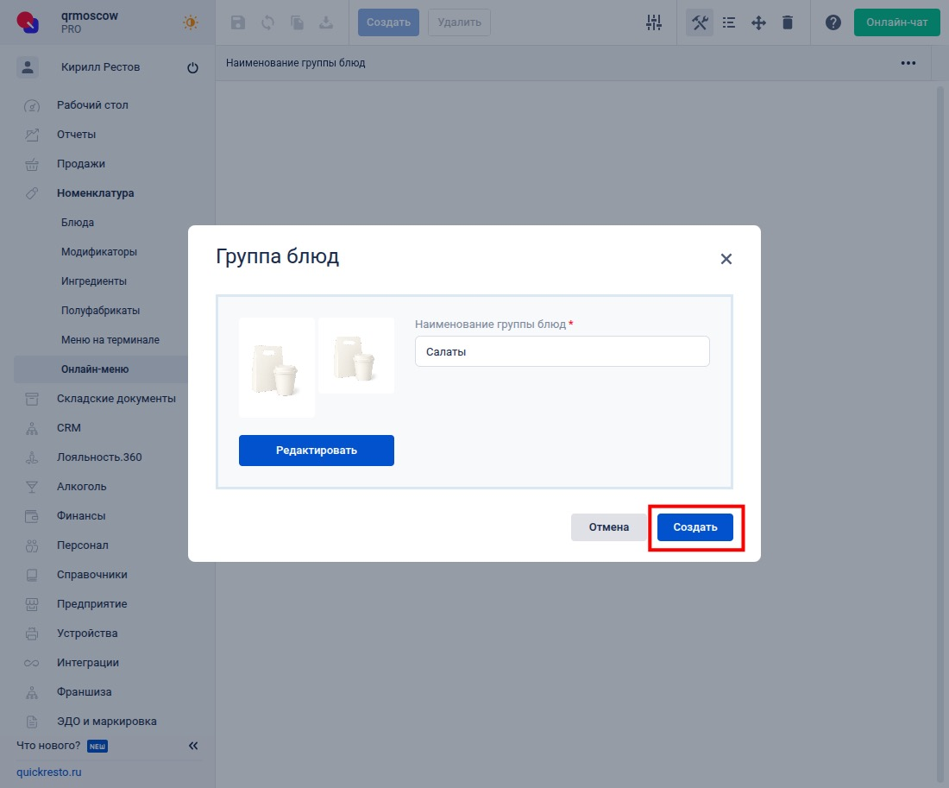Click the list view toolbar icon
949x788 pixels.
[729, 22]
